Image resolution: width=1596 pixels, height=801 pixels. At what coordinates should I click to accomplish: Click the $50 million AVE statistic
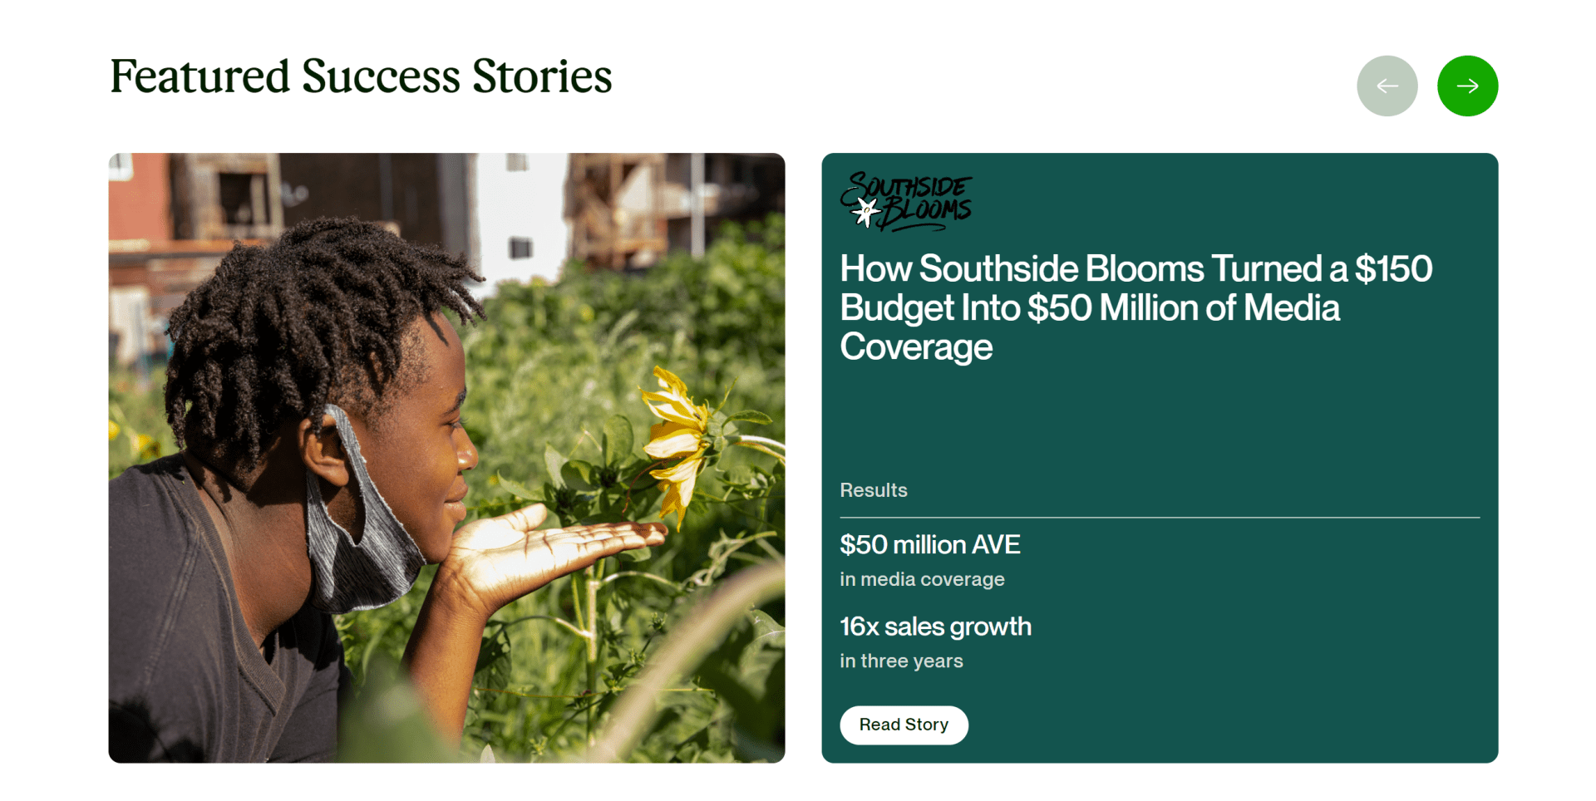pos(929,544)
